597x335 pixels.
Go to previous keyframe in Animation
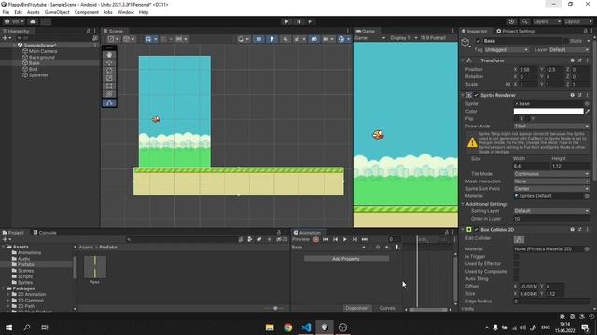click(x=336, y=239)
